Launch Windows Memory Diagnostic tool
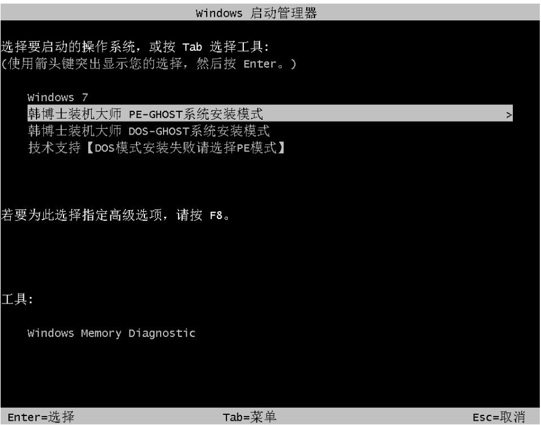 111,333
